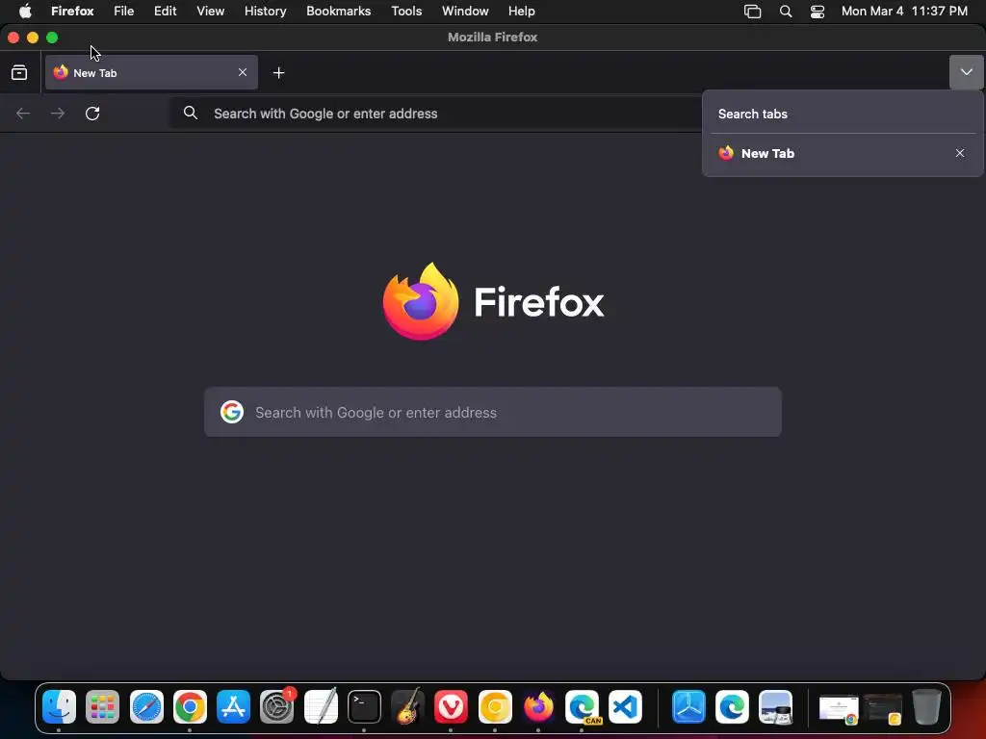
Task: Open Preview from the Dock
Action: click(x=776, y=707)
